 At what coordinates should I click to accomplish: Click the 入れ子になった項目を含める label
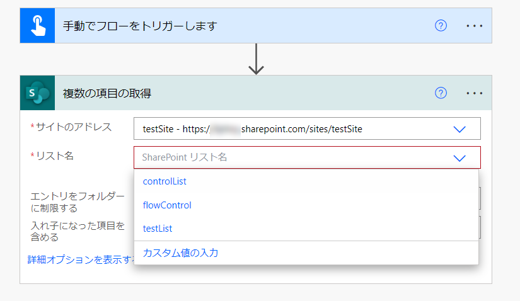[x=78, y=231]
